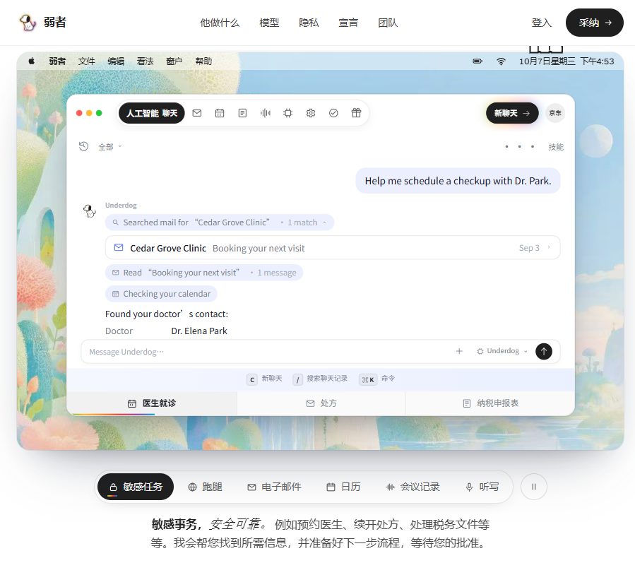The width and height of the screenshot is (635, 575).
Task: Focus the Message Underdog input field
Action: pos(267,352)
